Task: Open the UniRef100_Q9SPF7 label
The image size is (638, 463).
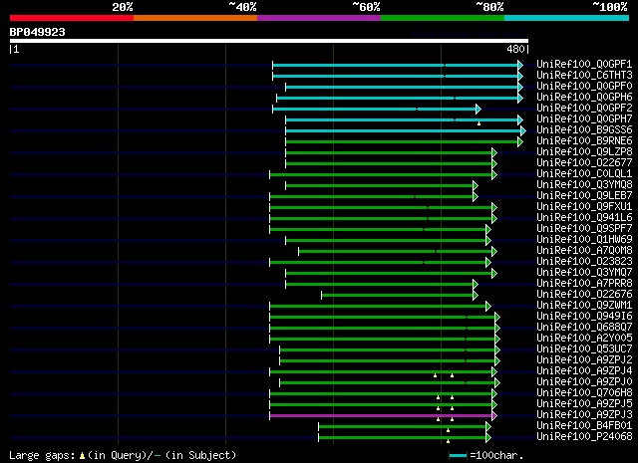Action: 584,229
